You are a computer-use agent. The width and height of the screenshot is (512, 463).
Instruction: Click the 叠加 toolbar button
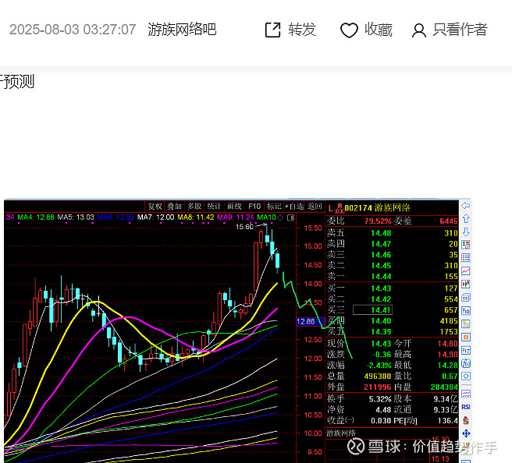point(174,207)
